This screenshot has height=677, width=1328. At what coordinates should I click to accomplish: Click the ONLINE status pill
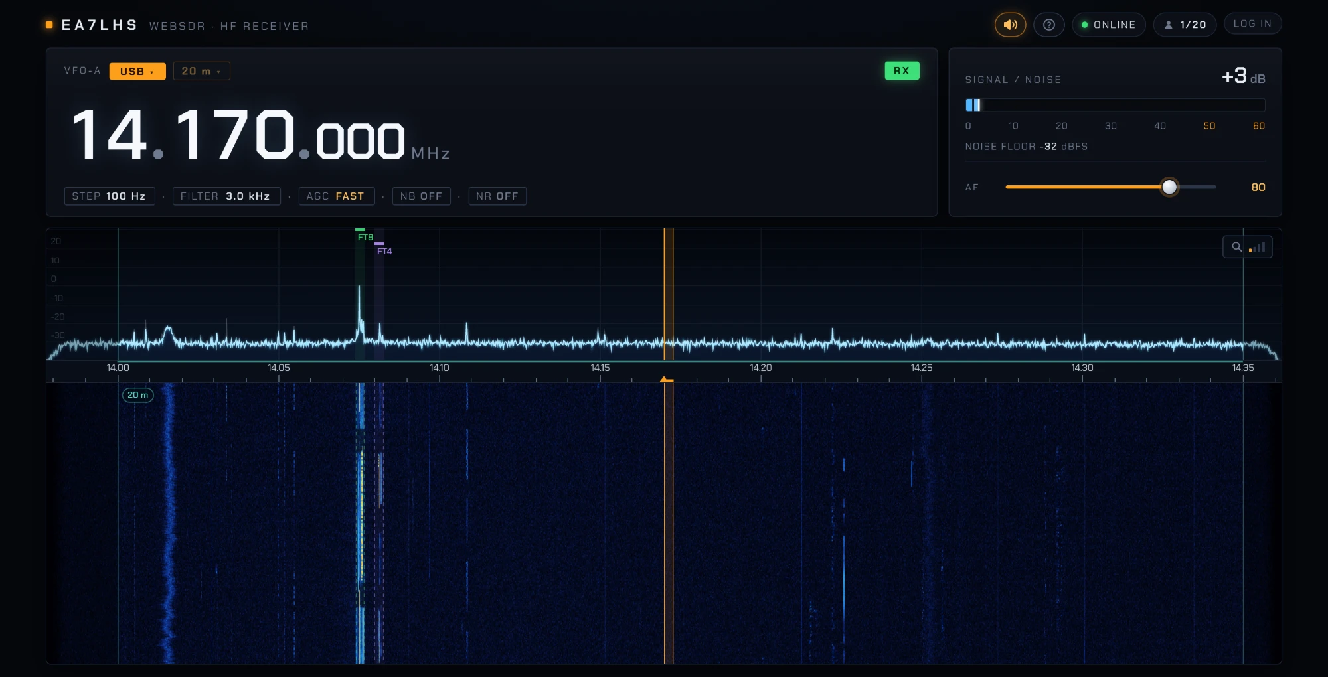pos(1109,25)
